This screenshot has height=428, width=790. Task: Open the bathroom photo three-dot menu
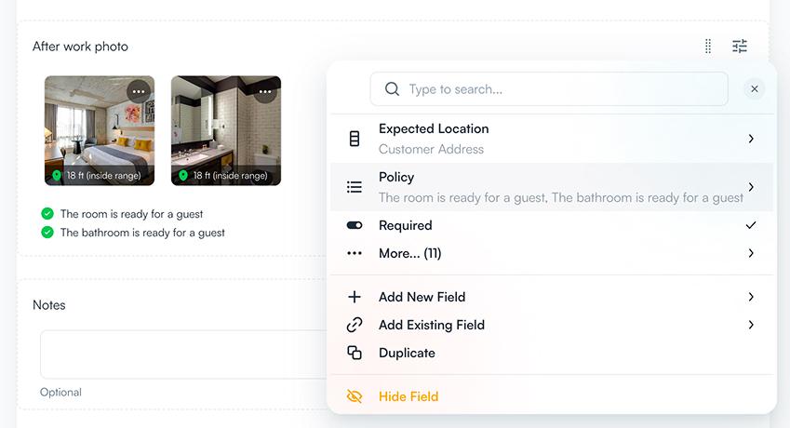pos(265,91)
